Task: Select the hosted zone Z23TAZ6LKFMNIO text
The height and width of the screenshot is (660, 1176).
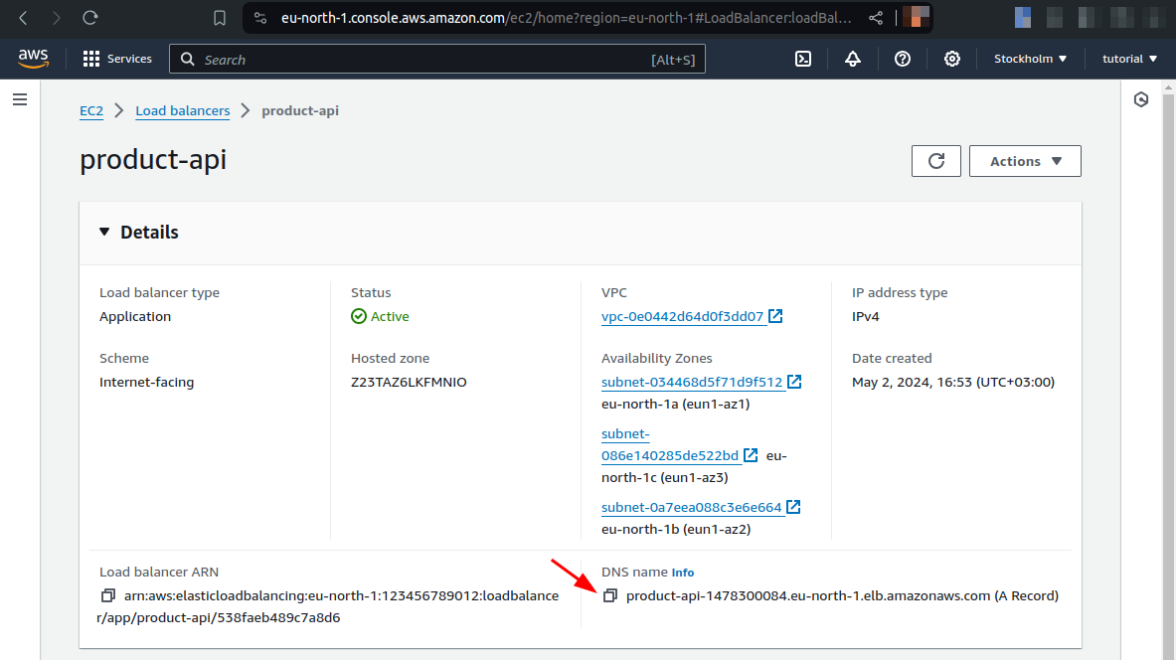Action: click(x=409, y=382)
